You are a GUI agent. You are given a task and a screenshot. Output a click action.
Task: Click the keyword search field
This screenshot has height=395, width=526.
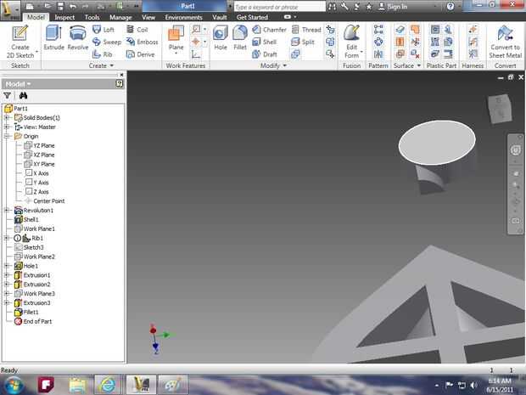[279, 7]
